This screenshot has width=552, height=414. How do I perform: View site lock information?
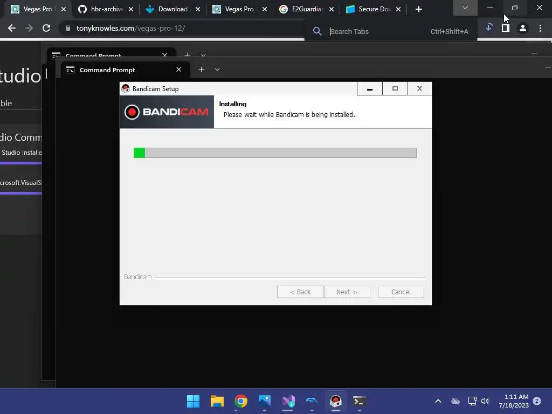tap(67, 28)
